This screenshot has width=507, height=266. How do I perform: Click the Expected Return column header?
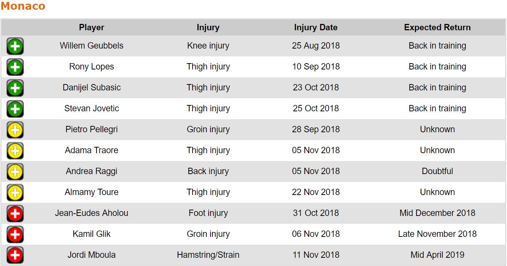[437, 27]
